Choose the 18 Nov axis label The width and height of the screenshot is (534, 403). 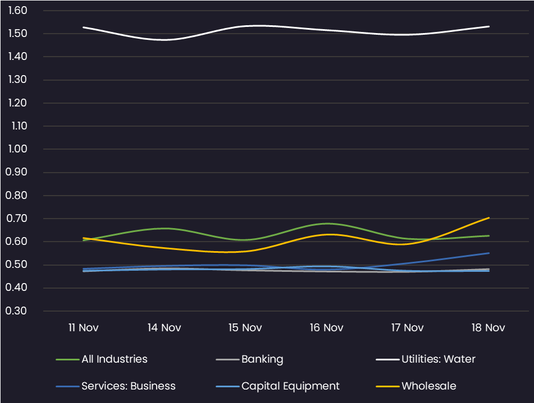488,327
